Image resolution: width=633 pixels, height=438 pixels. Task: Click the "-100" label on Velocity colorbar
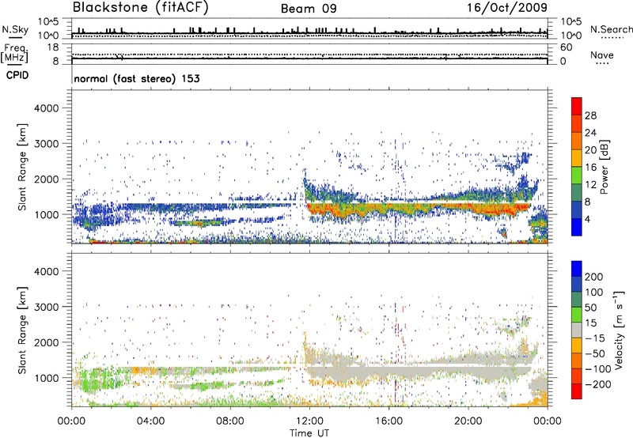(x=598, y=369)
